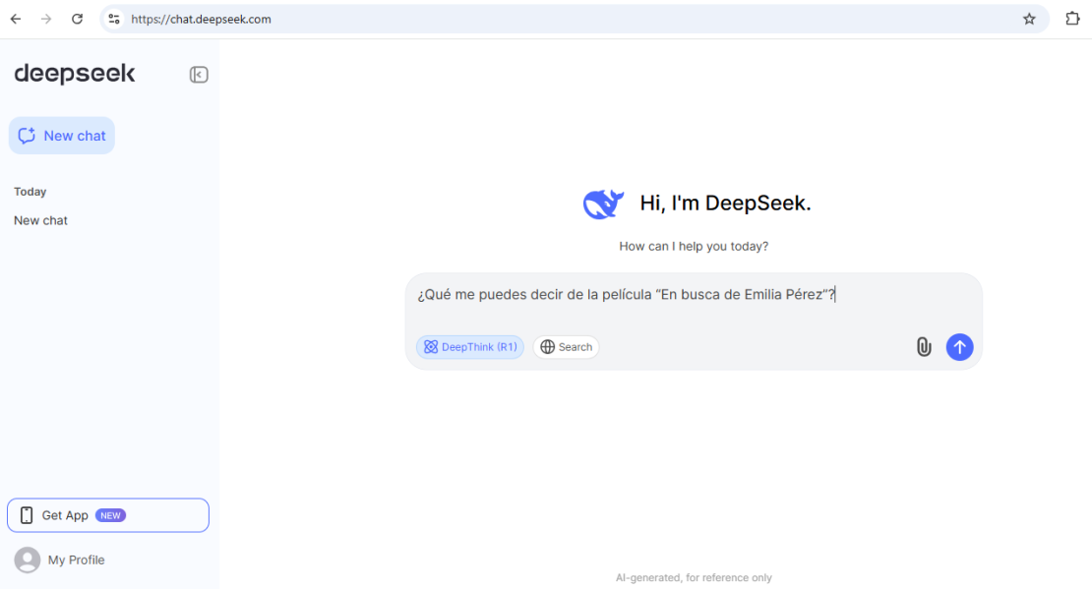Go back using the browser back arrow

16,19
